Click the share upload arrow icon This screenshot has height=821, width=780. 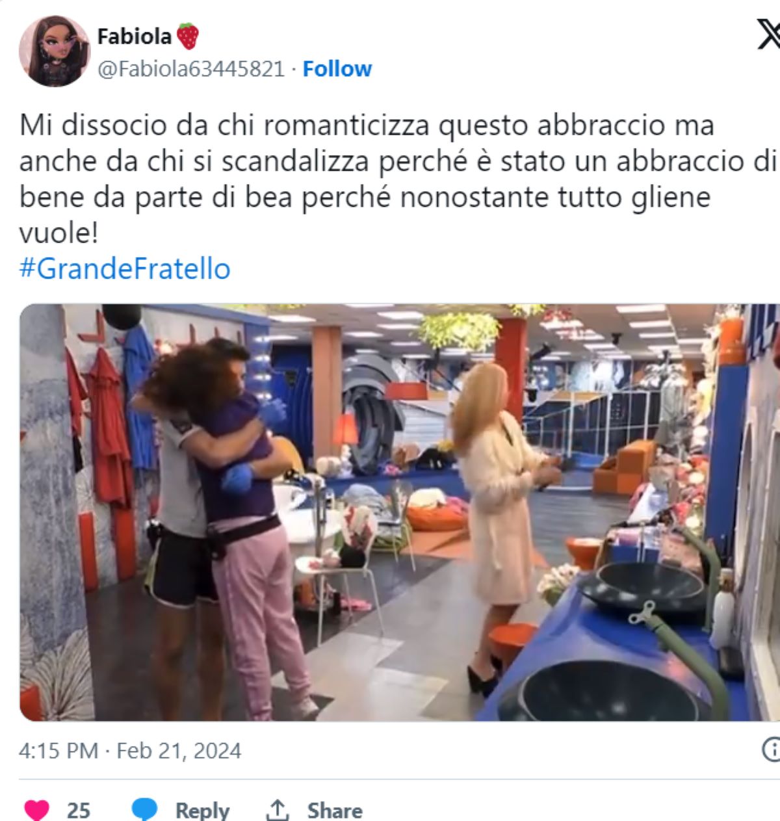coord(278,810)
